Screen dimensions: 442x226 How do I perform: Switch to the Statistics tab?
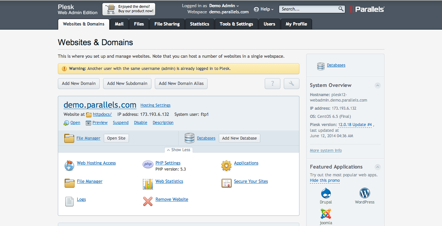200,24
